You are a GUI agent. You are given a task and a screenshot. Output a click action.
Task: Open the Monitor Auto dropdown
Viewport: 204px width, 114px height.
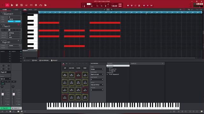(14, 37)
